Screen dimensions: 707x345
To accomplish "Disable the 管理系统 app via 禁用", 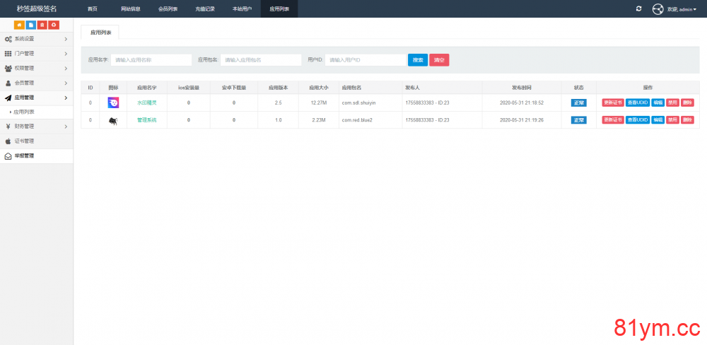I will pos(672,120).
